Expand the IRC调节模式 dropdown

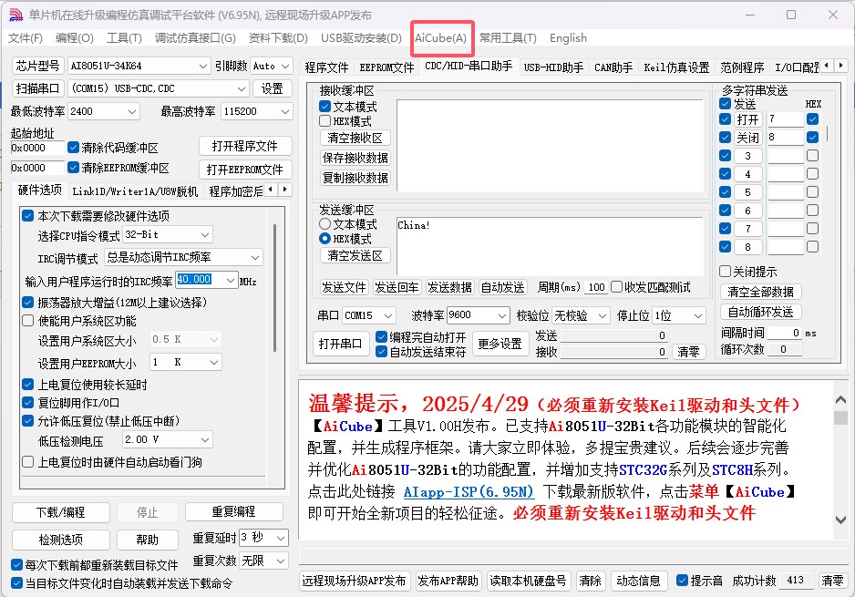183,257
